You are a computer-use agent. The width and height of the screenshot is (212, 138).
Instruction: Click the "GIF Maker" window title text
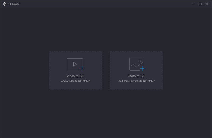[13, 4]
